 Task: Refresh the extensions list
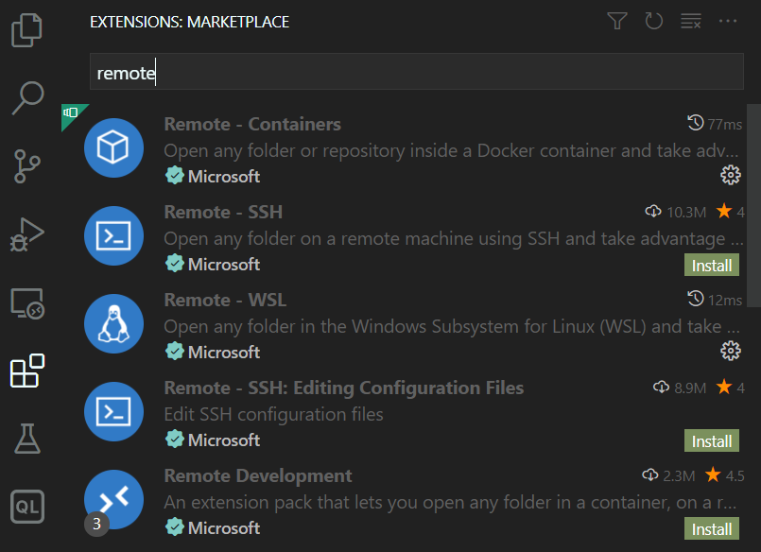(x=653, y=21)
